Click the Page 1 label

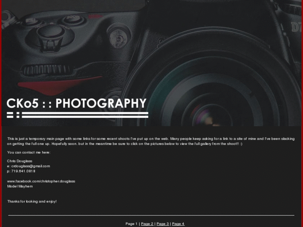tap(131, 224)
